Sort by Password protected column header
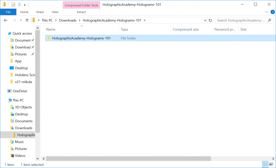This screenshot has width=276, height=168. pos(226,29)
